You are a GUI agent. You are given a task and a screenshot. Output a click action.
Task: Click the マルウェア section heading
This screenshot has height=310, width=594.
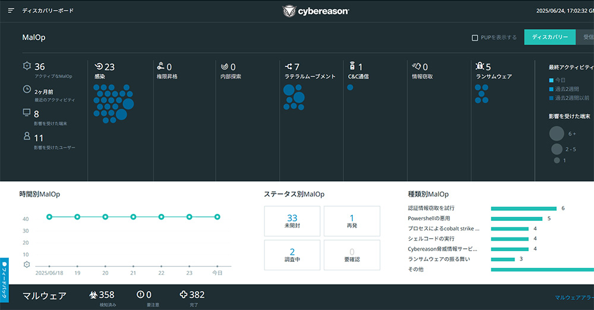pyautogui.click(x=45, y=296)
